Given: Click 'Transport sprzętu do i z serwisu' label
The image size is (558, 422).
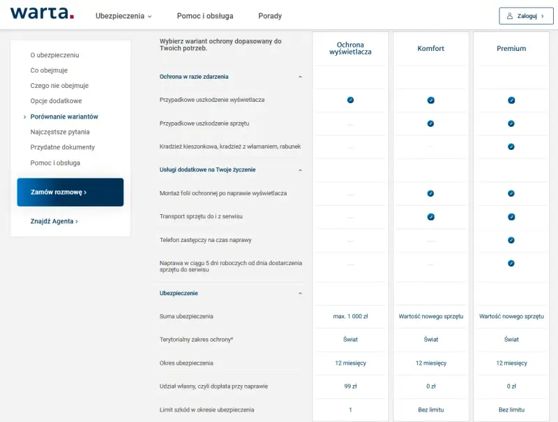Looking at the screenshot, I should pyautogui.click(x=201, y=216).
